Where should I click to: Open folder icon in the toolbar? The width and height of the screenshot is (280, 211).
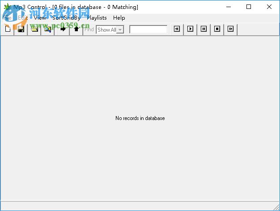click(x=34, y=29)
